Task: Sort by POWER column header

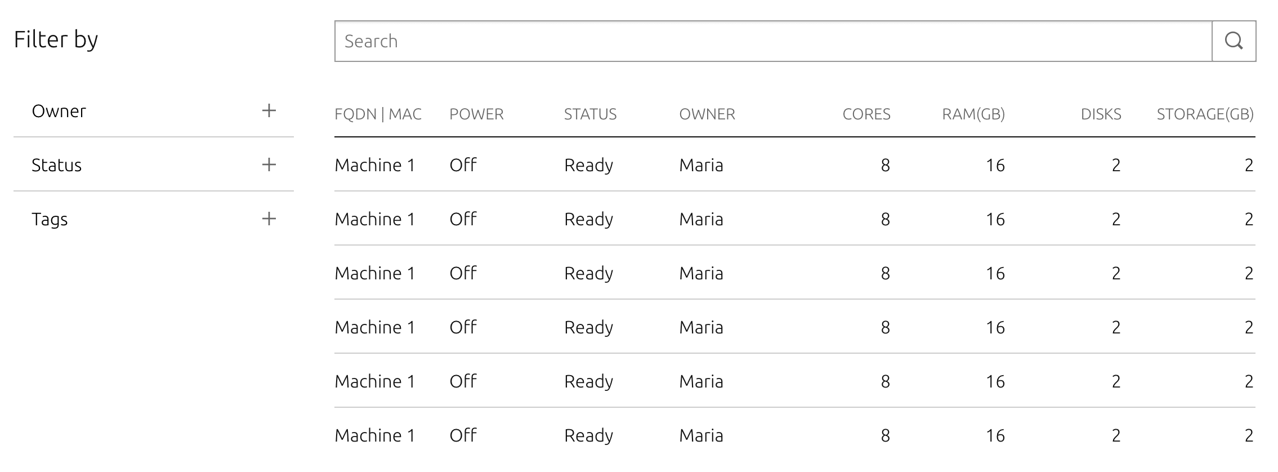Action: 476,114
